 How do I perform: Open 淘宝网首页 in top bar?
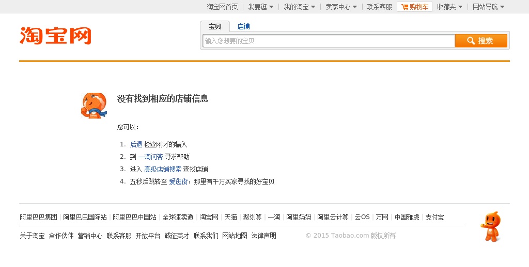pos(222,7)
